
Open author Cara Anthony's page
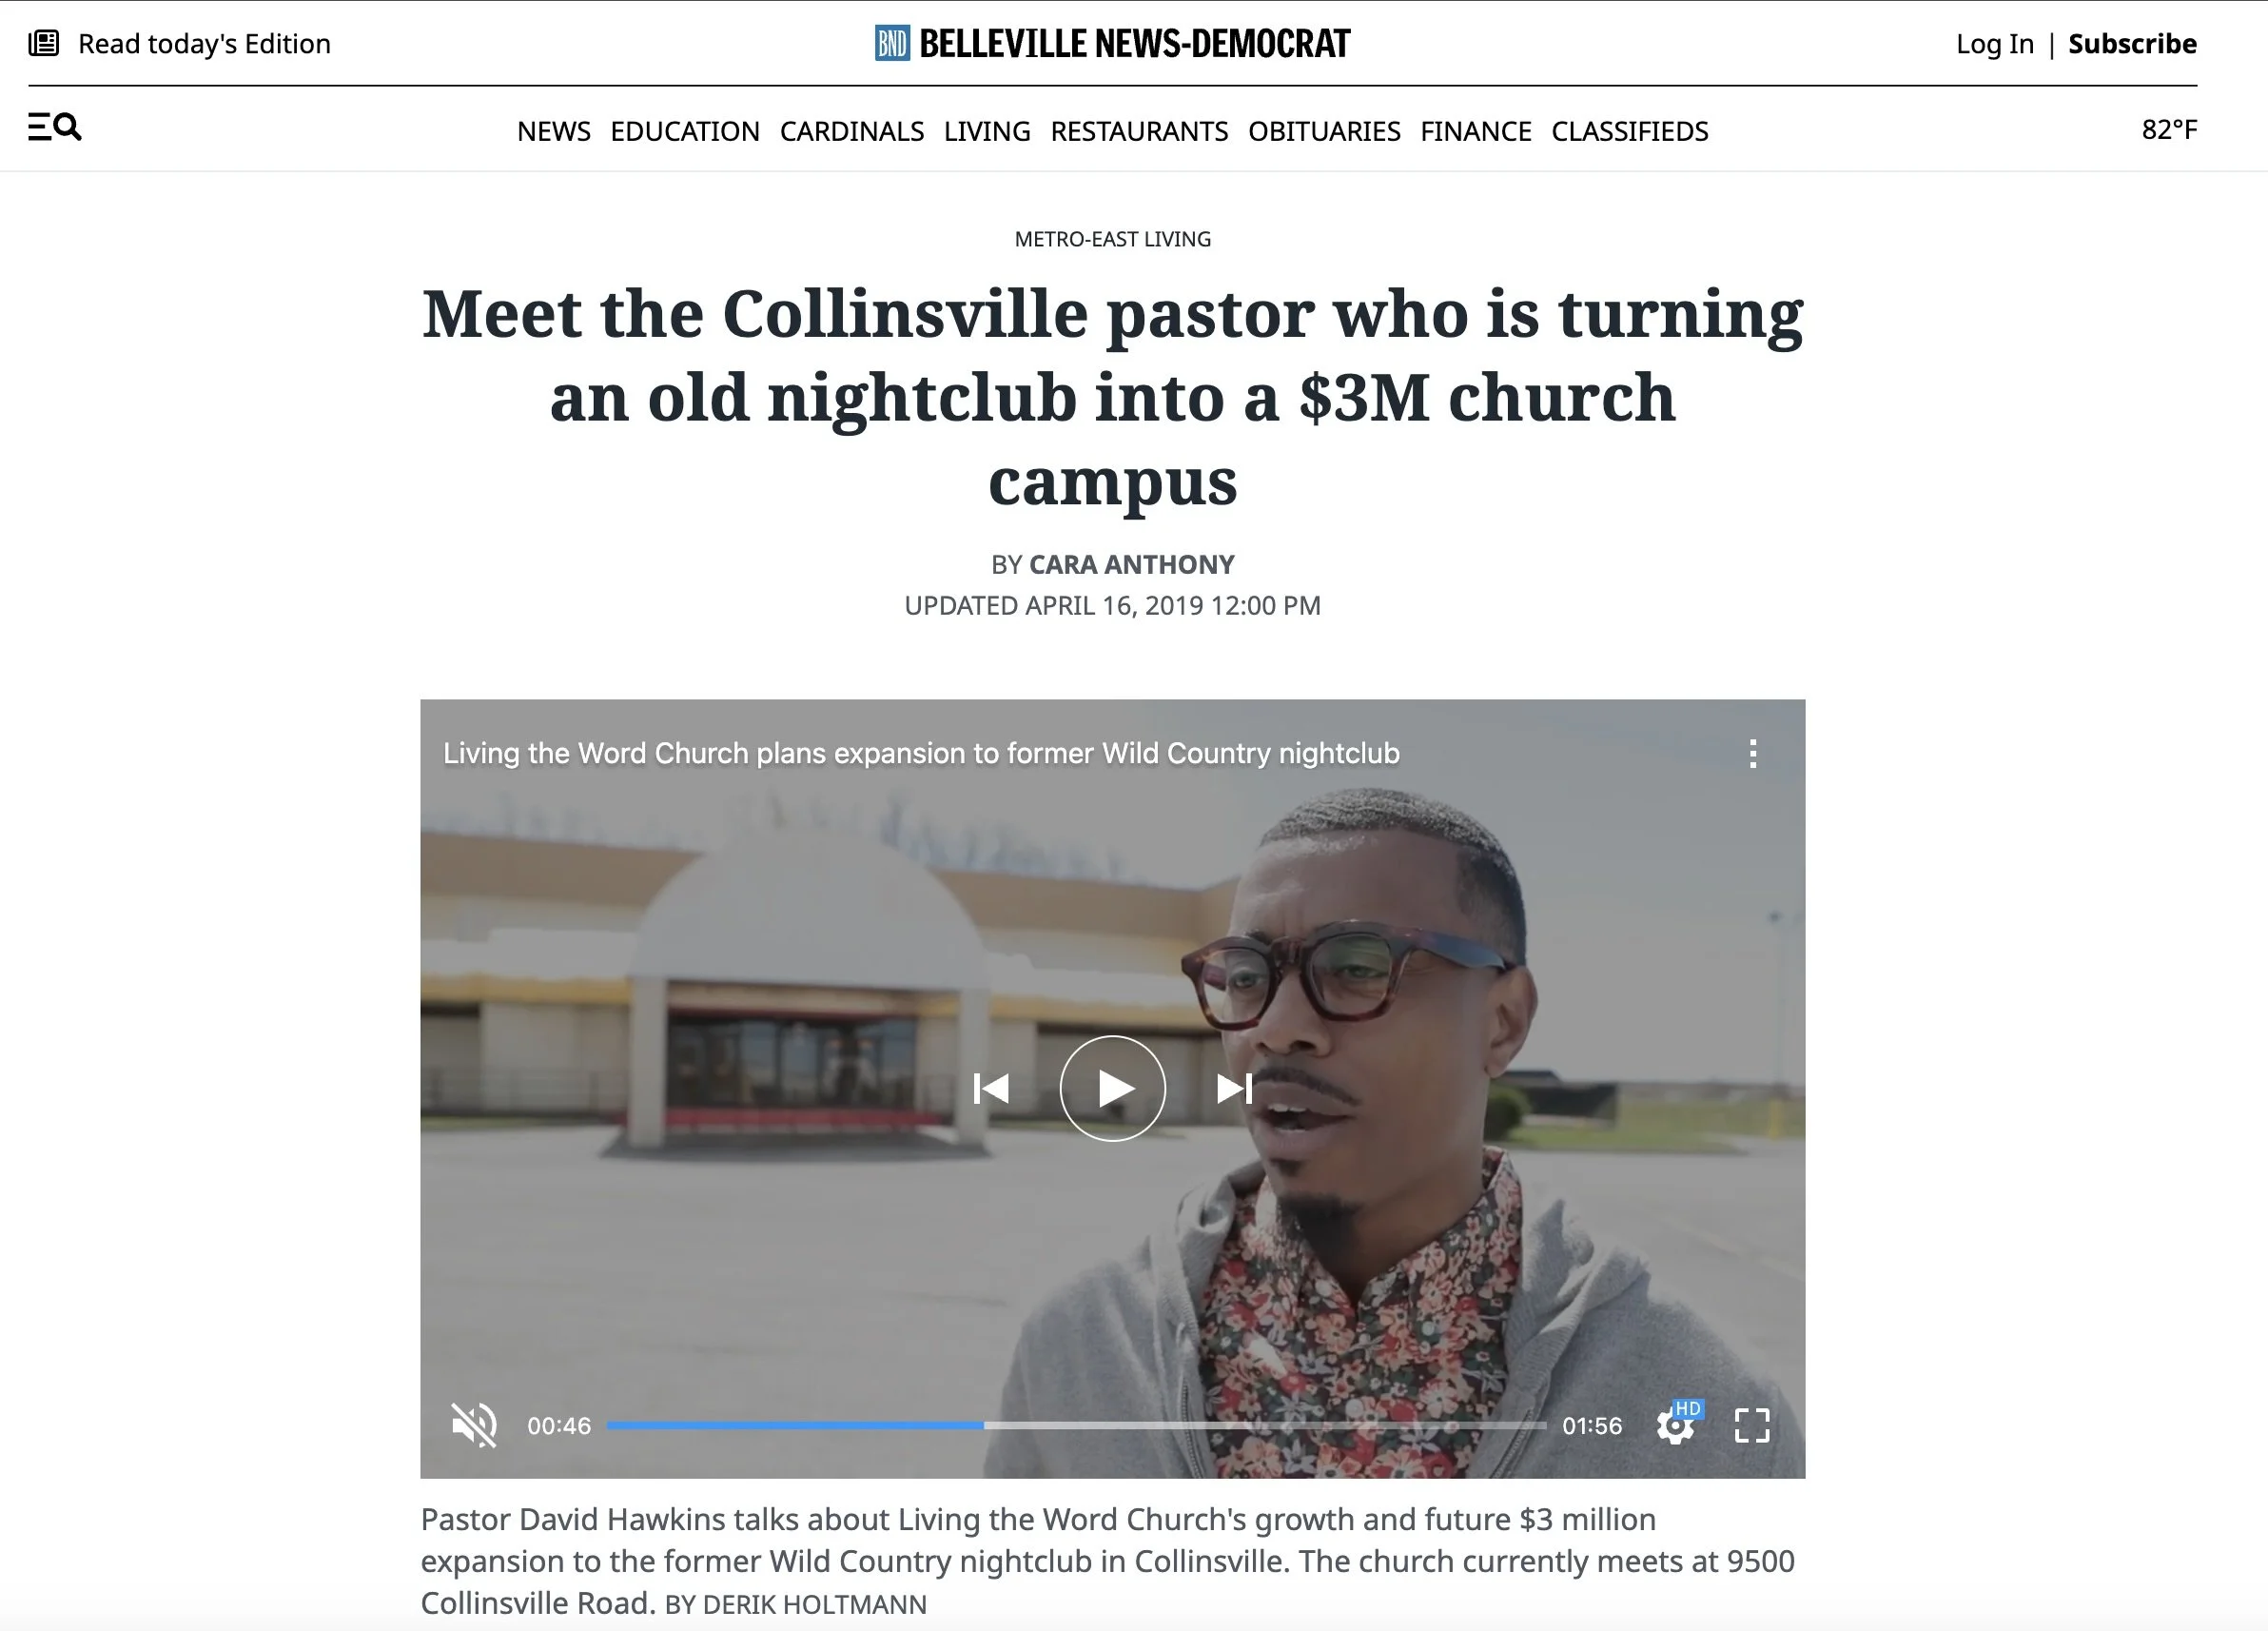click(1132, 564)
